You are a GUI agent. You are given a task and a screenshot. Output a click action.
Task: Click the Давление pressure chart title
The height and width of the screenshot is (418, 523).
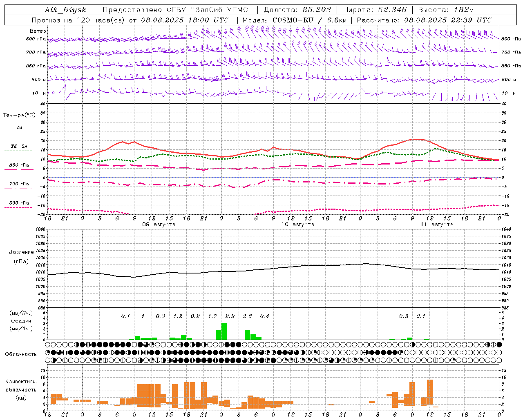(21, 252)
